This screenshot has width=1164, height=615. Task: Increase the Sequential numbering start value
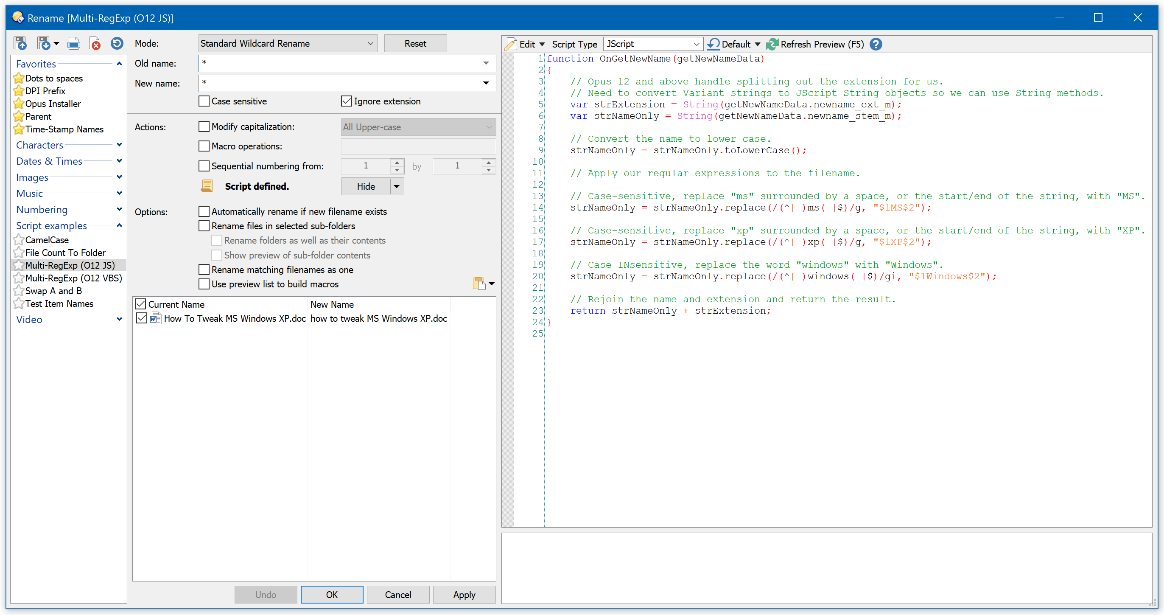coord(397,162)
